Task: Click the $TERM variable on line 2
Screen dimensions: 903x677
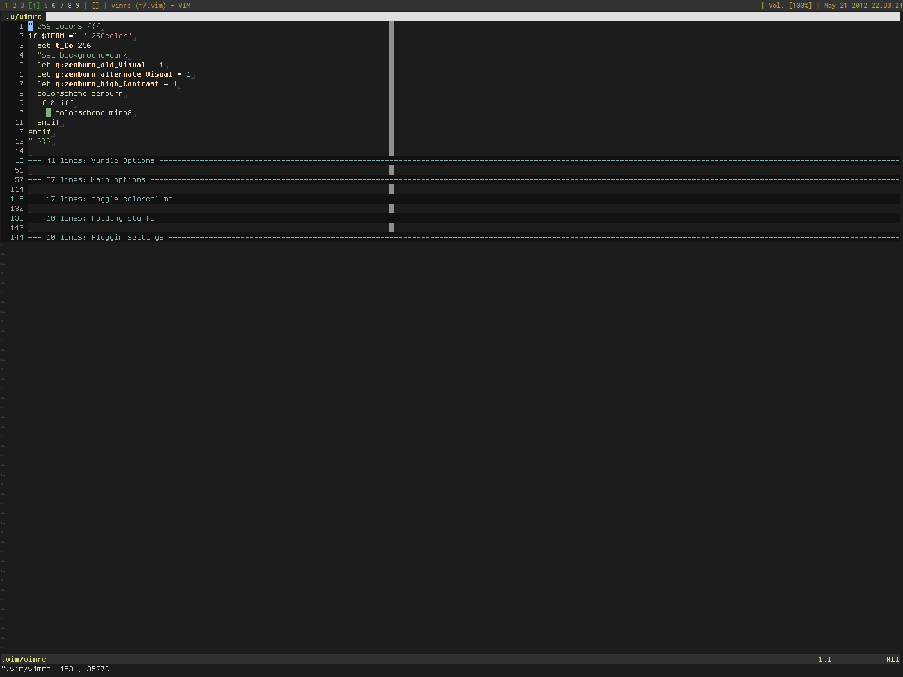Action: [x=52, y=36]
